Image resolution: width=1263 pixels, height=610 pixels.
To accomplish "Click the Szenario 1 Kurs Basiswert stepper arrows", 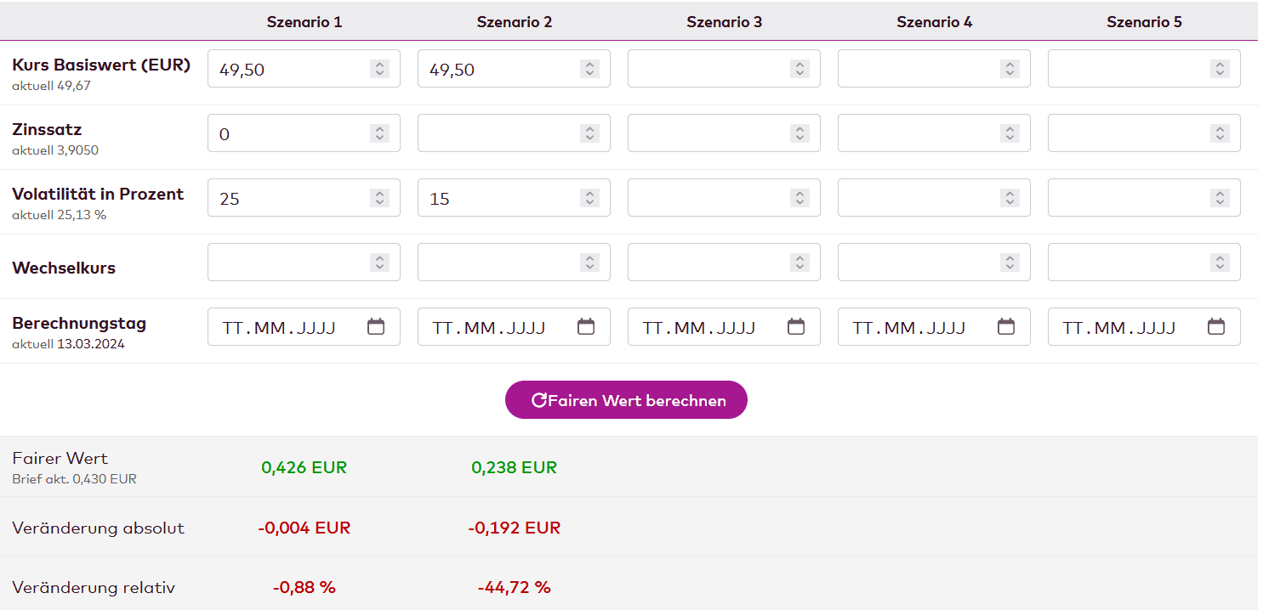I will click(x=379, y=69).
